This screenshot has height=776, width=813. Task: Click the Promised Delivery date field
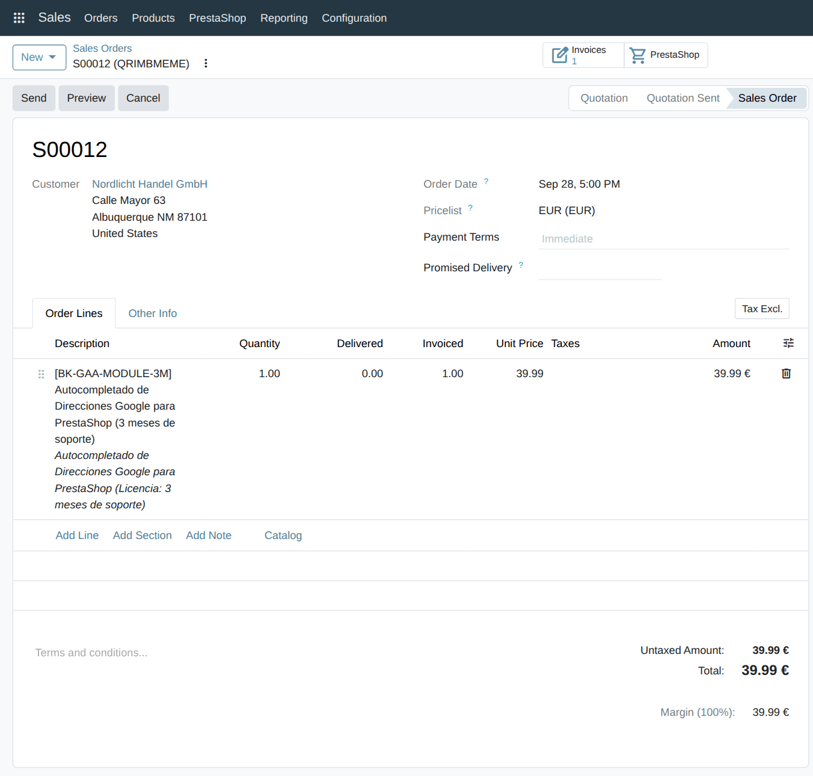[600, 269]
